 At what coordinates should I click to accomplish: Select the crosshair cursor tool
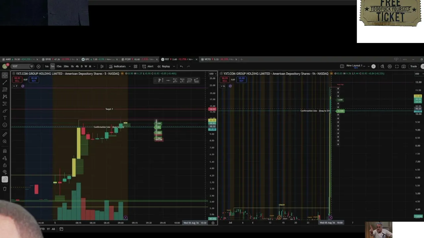(5, 75)
